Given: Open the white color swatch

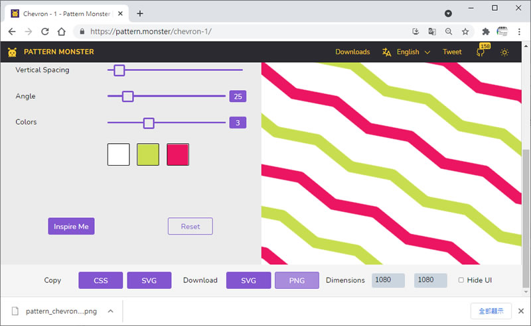Looking at the screenshot, I should point(119,154).
